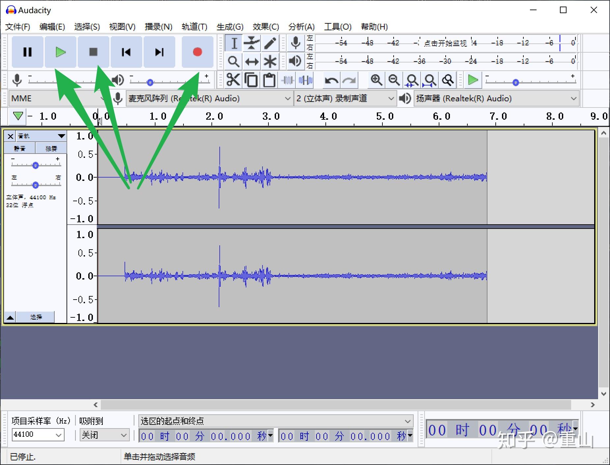The width and height of the screenshot is (610, 465).
Task: Select the Zoom magnifier tool
Action: pyautogui.click(x=234, y=61)
